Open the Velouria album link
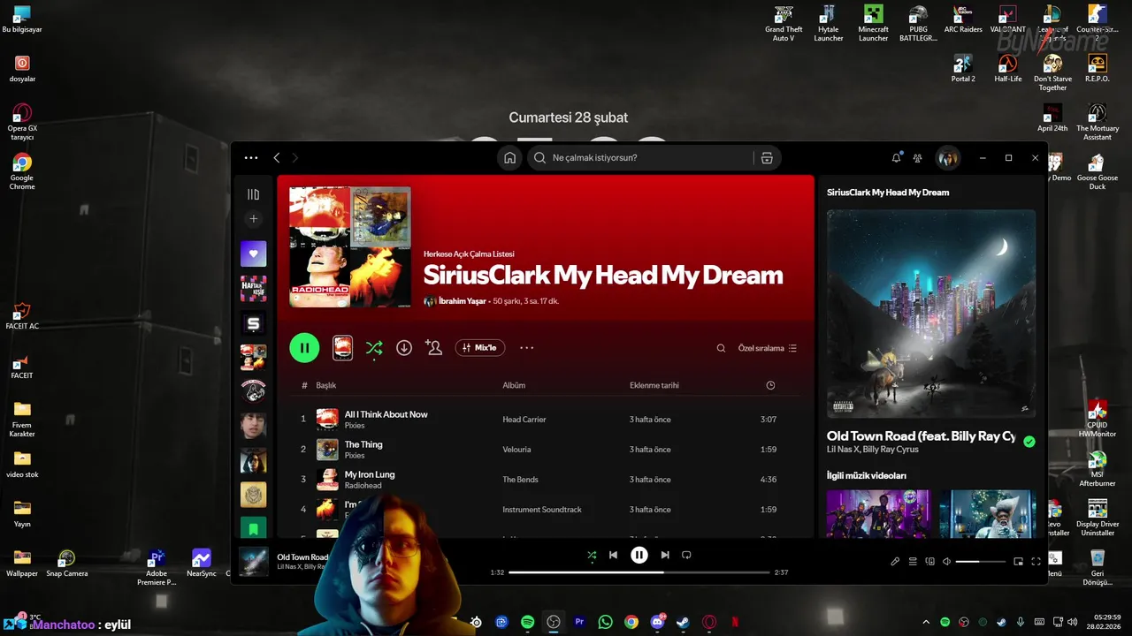Screen dimensions: 1132x636 (516, 450)
